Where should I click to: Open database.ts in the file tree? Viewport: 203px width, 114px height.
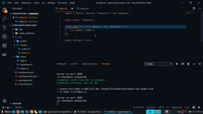coord(26,65)
